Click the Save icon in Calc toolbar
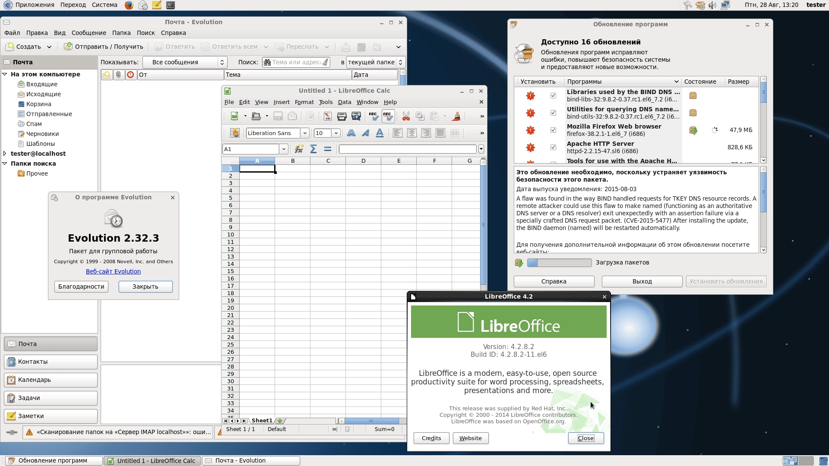The width and height of the screenshot is (829, 466). 278,116
